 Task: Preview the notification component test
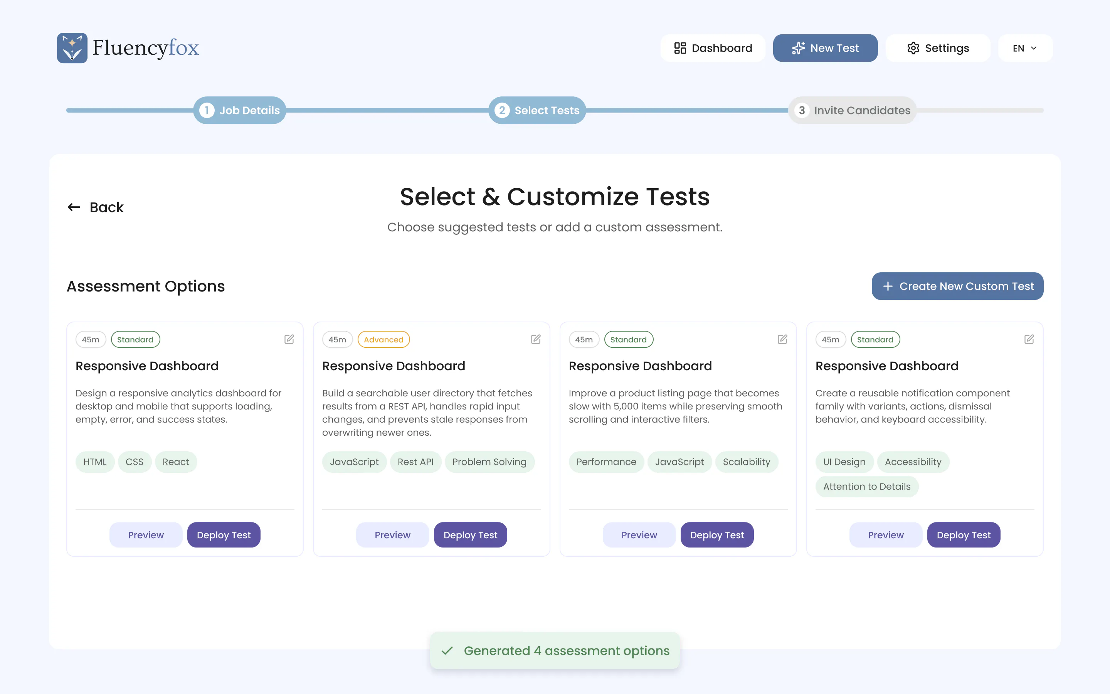click(x=886, y=535)
